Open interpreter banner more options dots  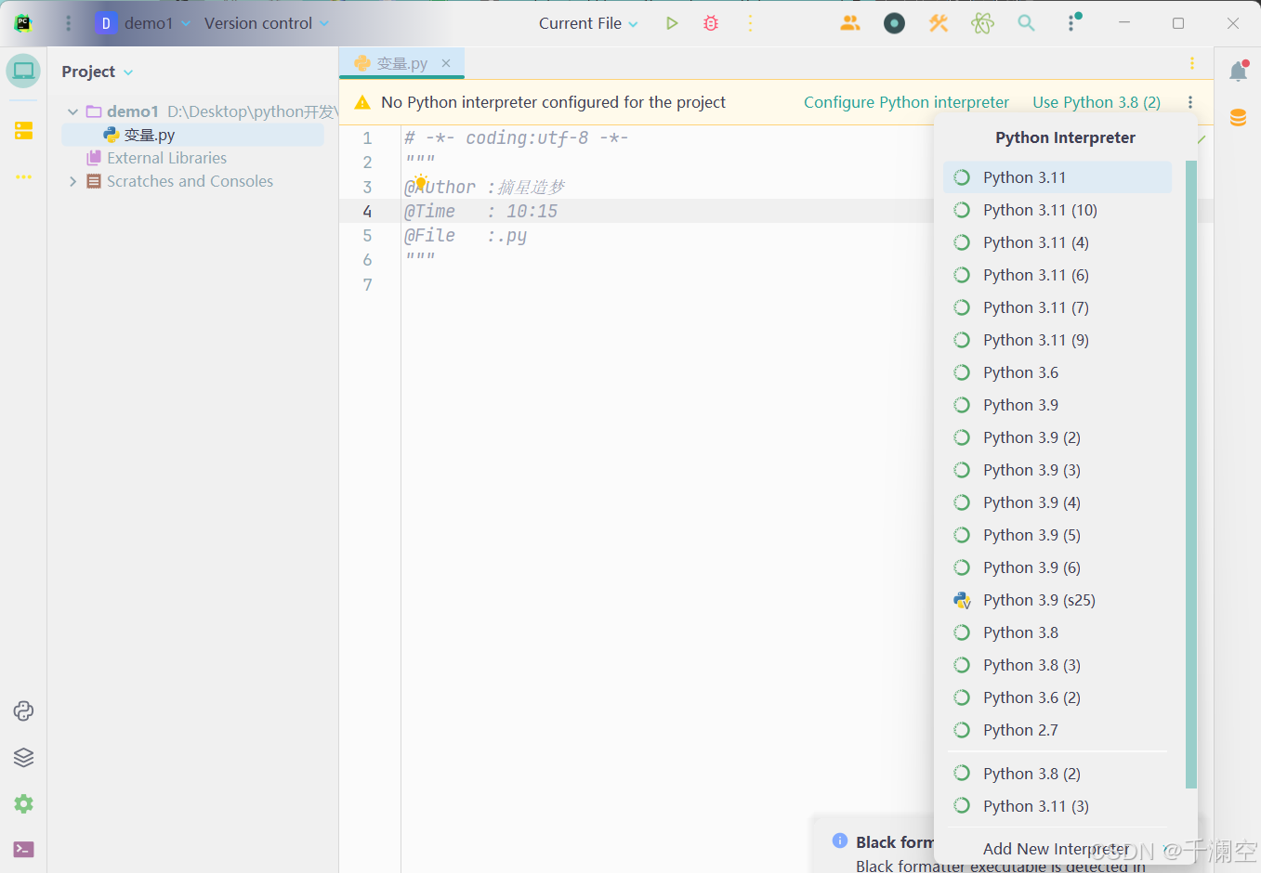click(1190, 102)
